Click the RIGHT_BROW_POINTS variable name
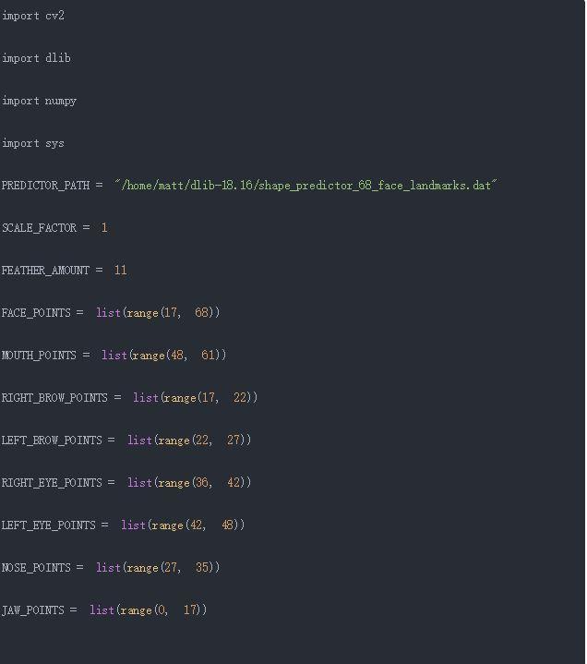Viewport: 587px width, 664px height. [54, 398]
